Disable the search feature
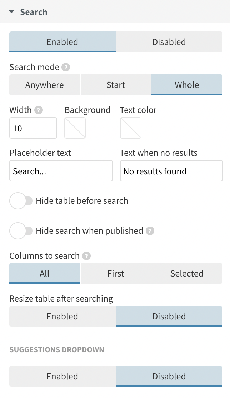Screen dimensions: 230x398 169,42
